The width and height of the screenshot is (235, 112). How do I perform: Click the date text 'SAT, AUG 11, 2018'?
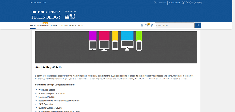click(x=38, y=2)
